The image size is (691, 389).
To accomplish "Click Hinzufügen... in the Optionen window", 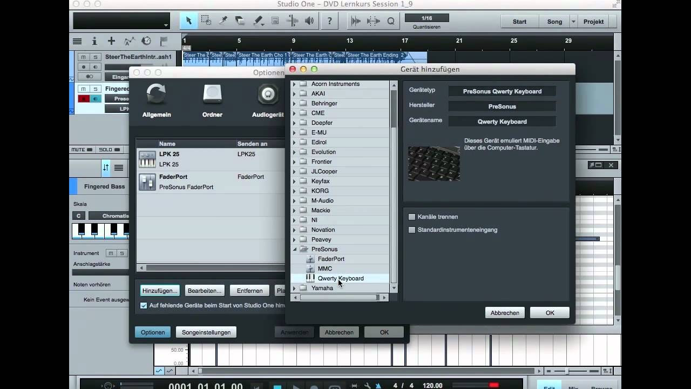I will pyautogui.click(x=160, y=291).
